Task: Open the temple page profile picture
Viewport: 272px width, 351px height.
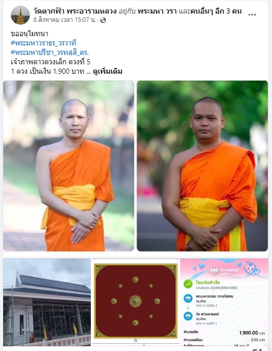Action: 20,15
